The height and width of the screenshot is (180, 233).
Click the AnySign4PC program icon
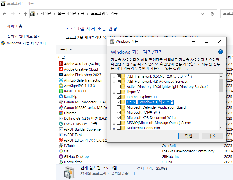tap(61, 86)
